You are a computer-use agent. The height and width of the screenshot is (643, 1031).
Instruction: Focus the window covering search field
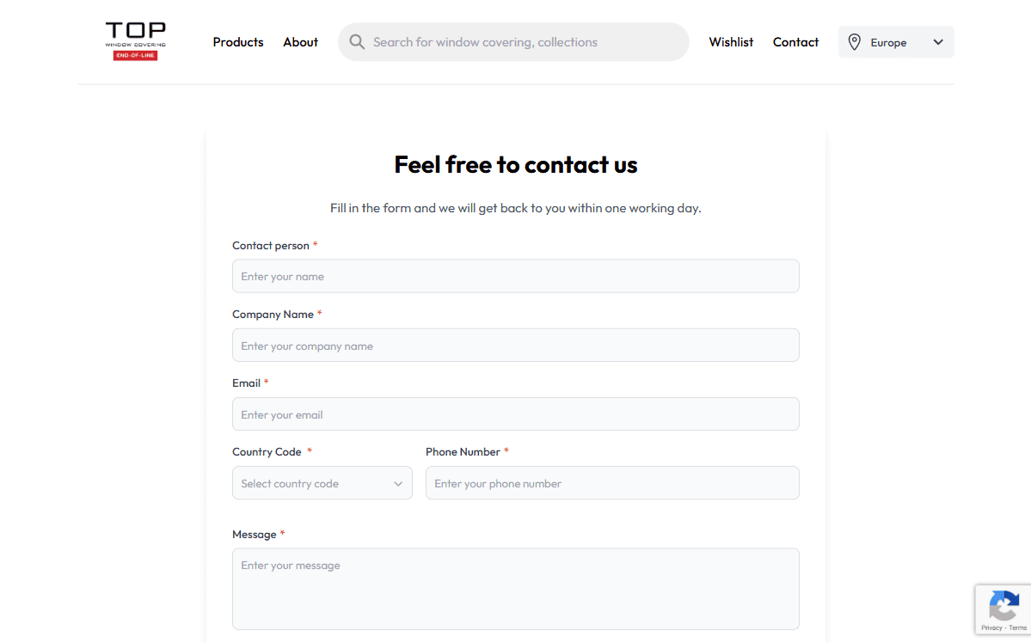pyautogui.click(x=525, y=42)
